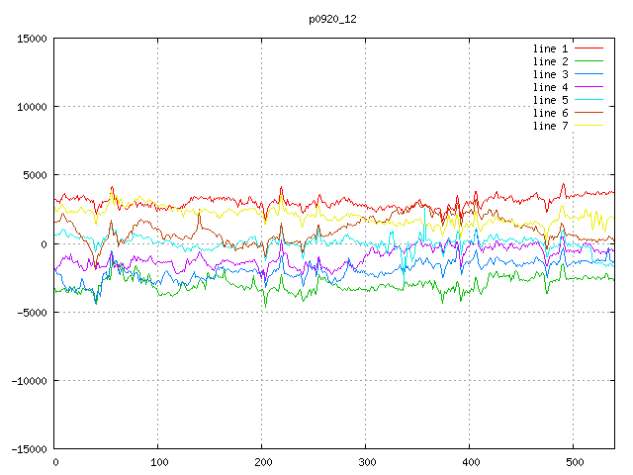Click the yellow line 7 legend sample
The image size is (633, 475).
(x=589, y=126)
